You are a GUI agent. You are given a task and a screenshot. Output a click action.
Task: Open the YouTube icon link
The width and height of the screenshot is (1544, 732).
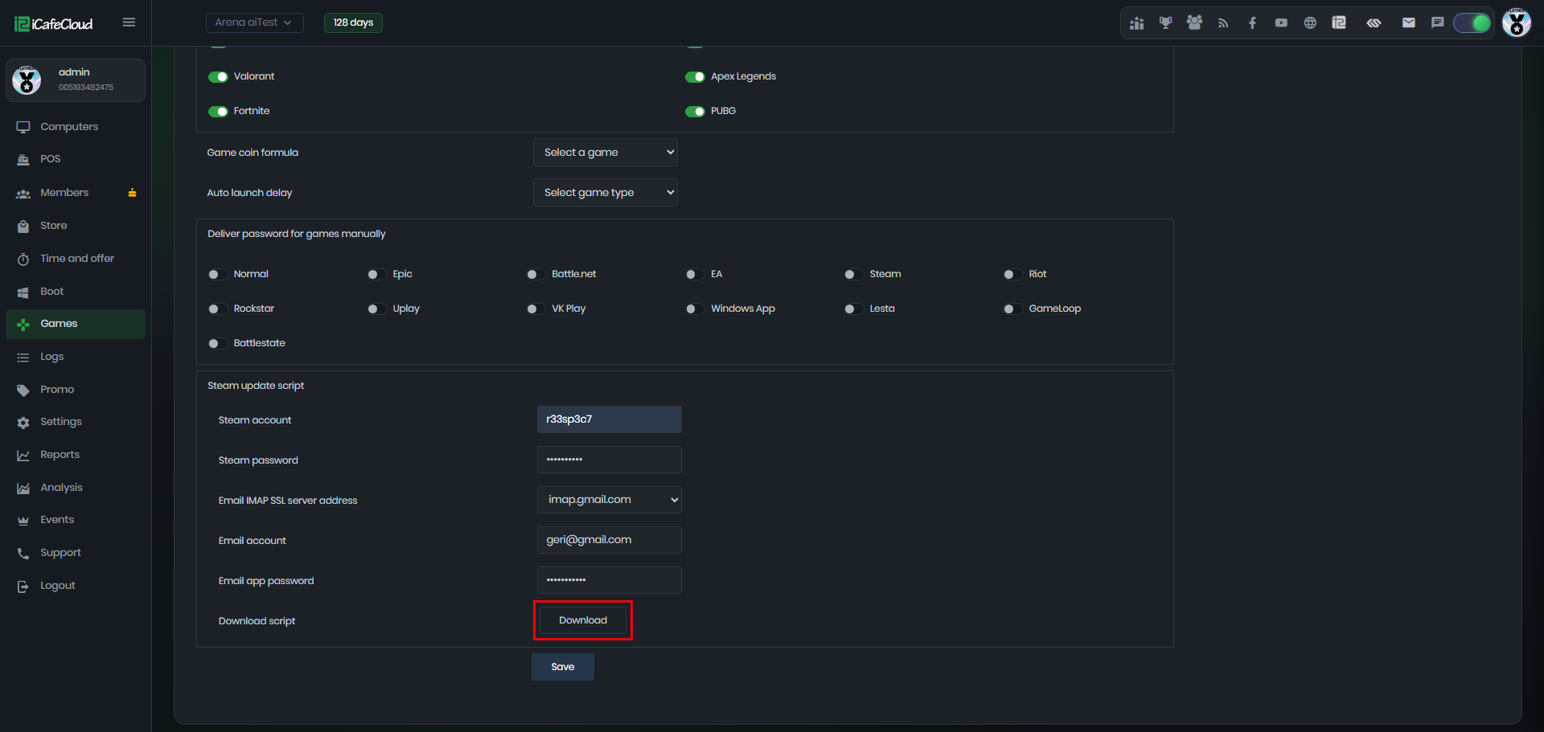pyautogui.click(x=1281, y=23)
